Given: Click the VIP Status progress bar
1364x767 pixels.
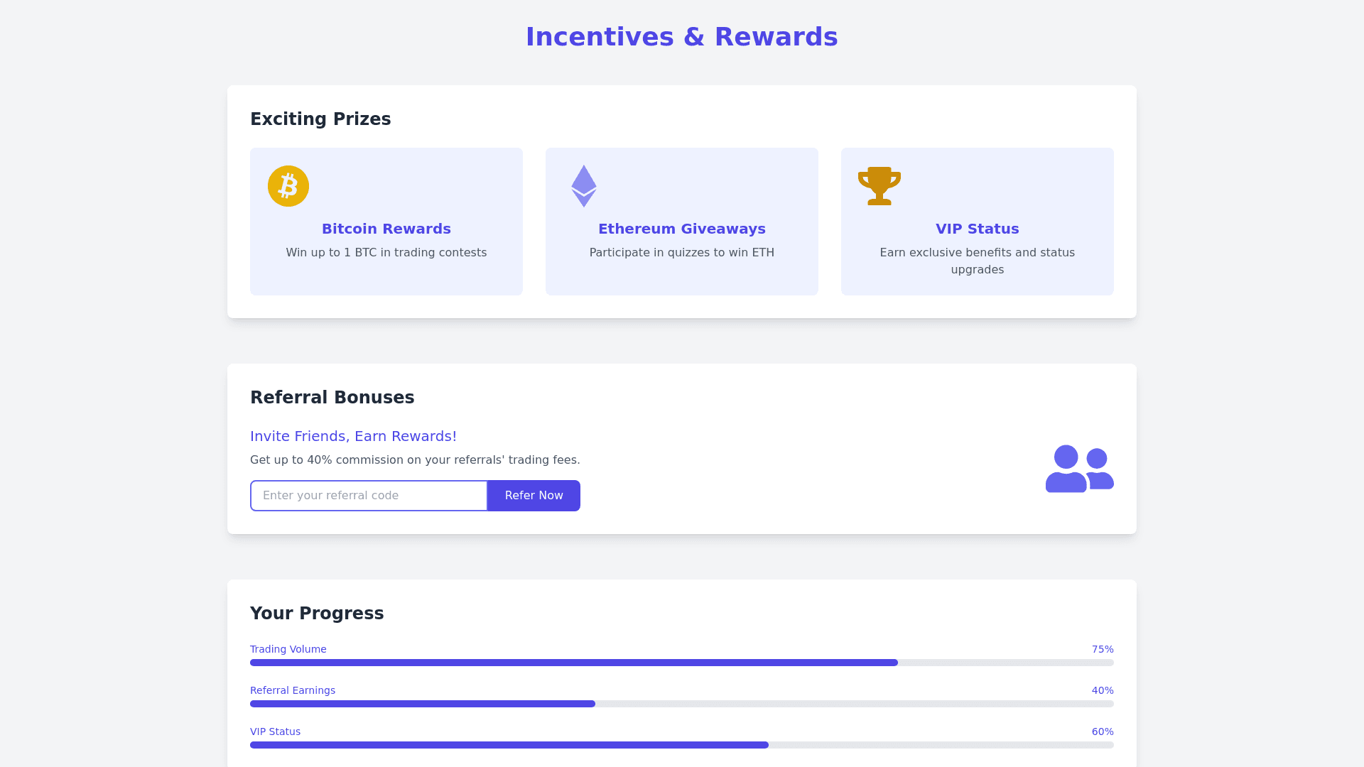Looking at the screenshot, I should pos(682,745).
